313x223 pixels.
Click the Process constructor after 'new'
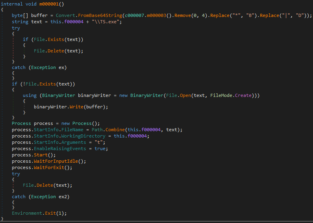[x=82, y=123]
